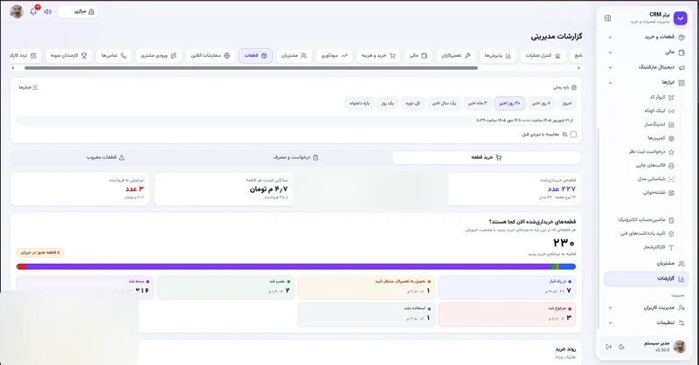Select the امروز time range
This screenshot has height=365, width=699.
[567, 103]
